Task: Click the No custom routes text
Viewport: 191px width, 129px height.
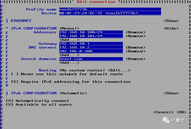Action: pyautogui.click(x=82, y=70)
